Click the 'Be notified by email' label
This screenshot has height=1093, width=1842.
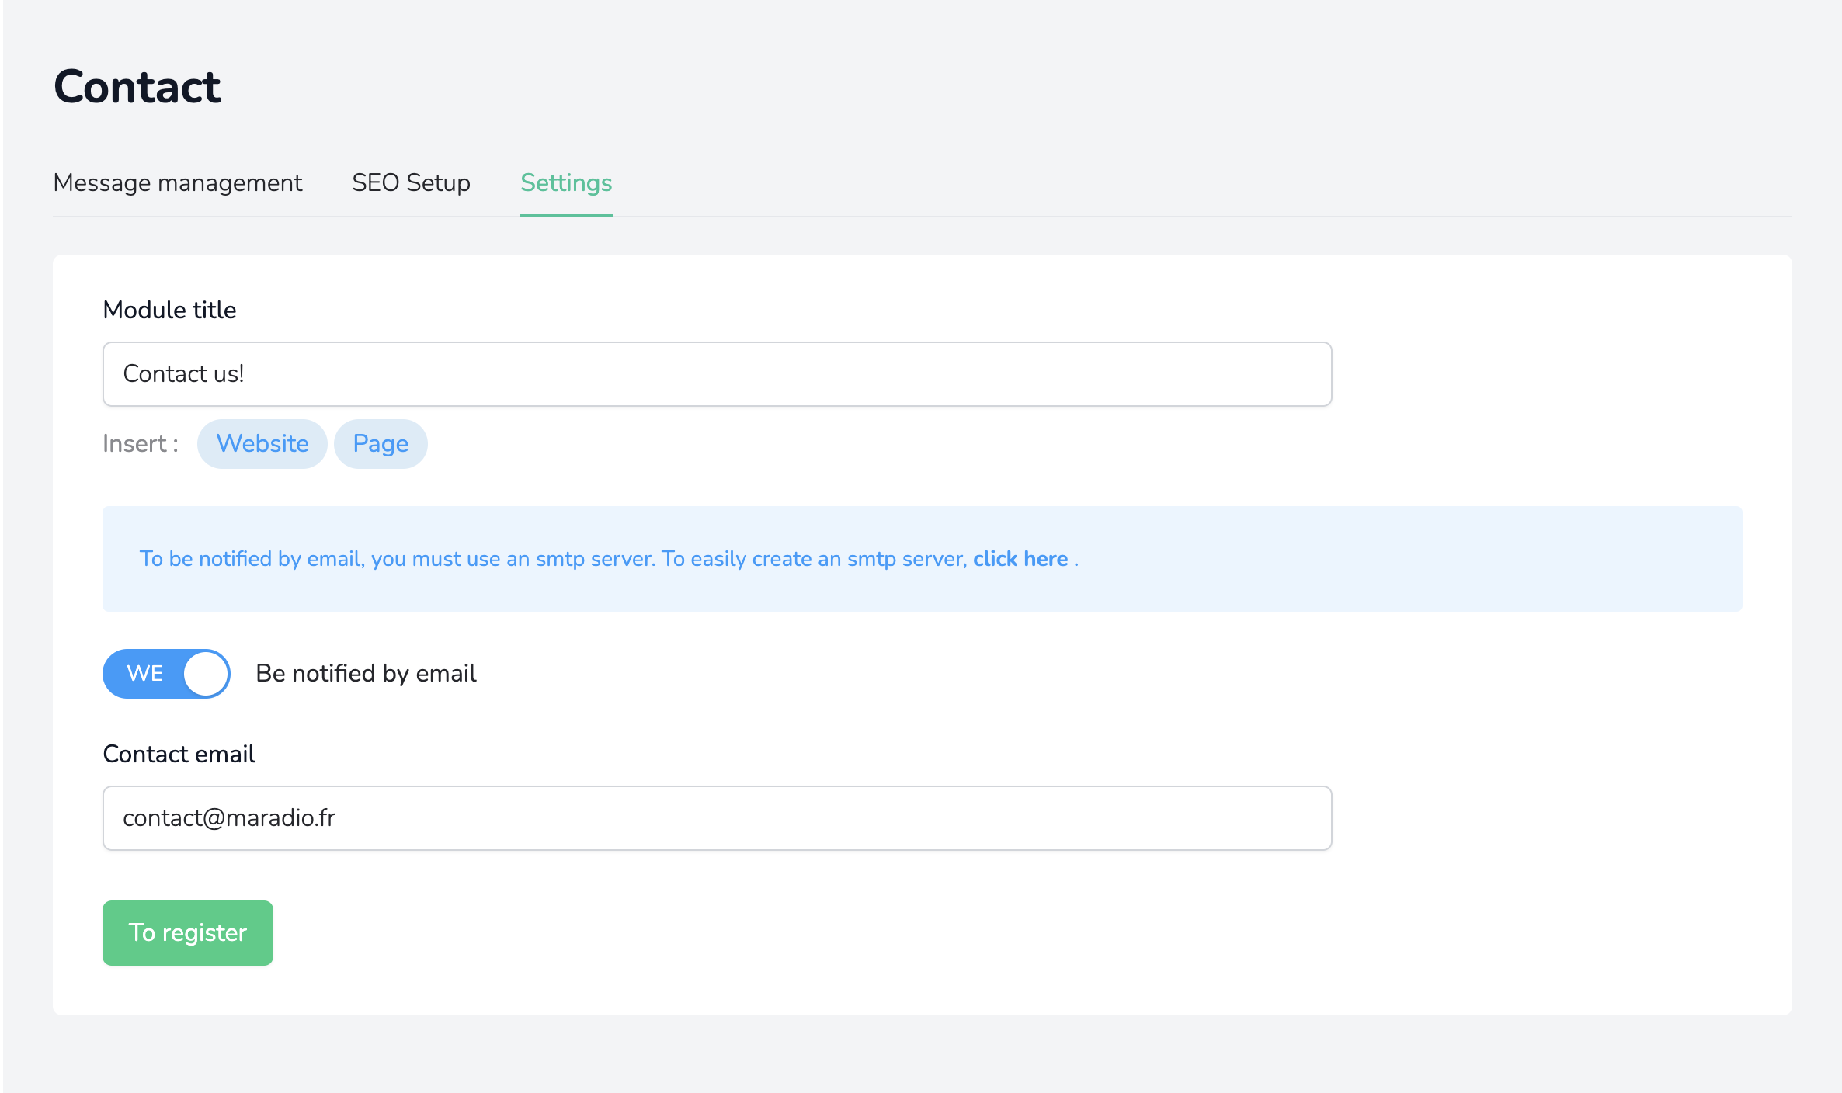coord(366,674)
